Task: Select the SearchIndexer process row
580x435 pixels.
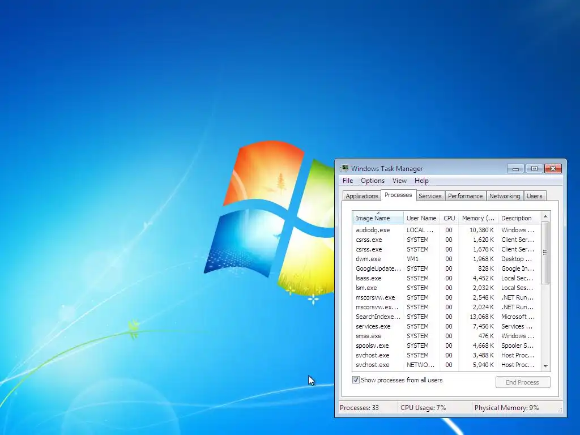Action: point(446,316)
